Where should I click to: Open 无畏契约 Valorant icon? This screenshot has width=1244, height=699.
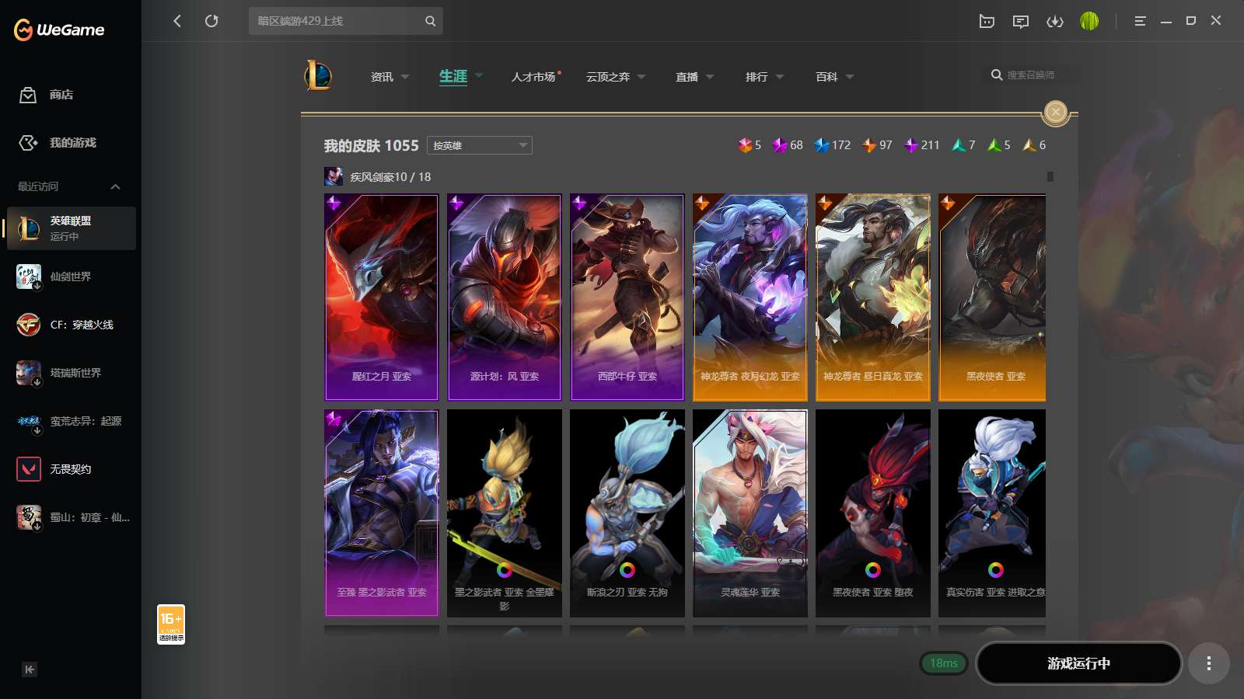[x=29, y=469]
